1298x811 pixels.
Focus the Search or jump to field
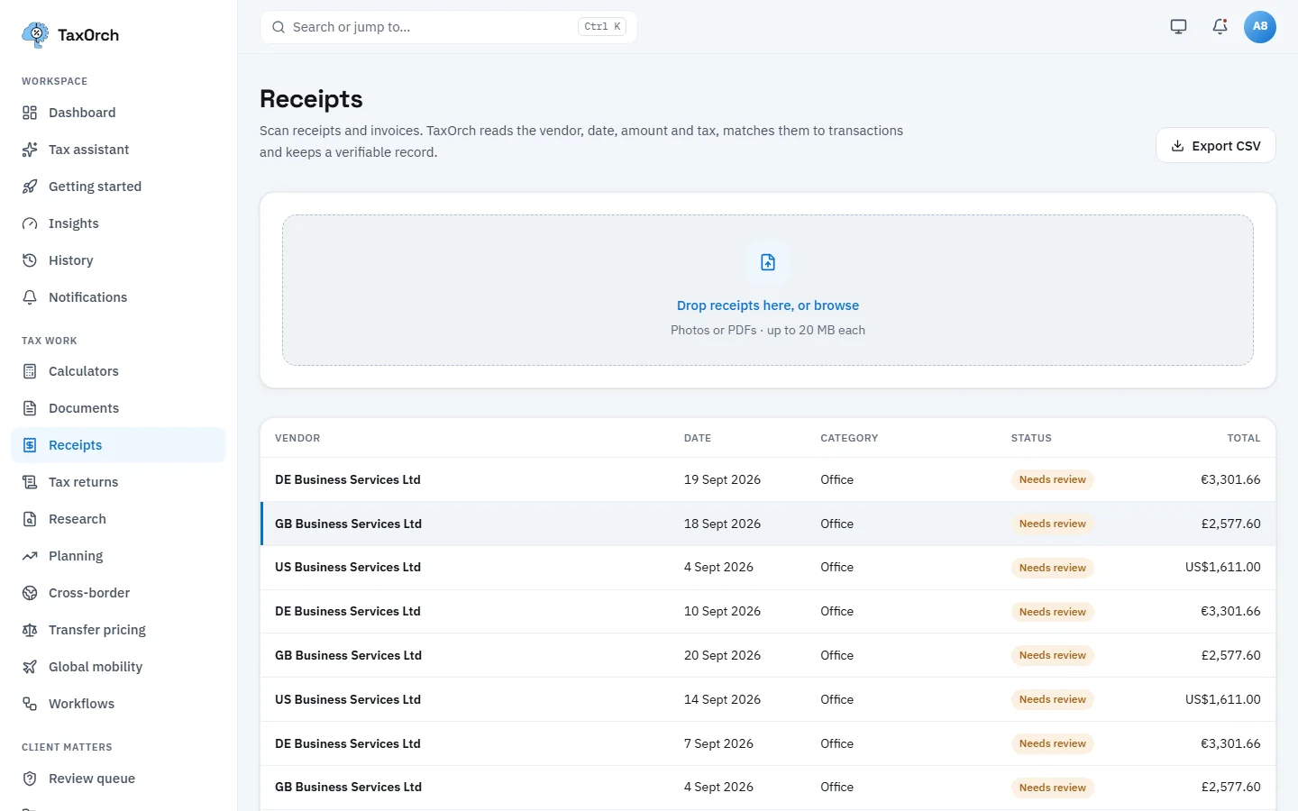tap(449, 27)
